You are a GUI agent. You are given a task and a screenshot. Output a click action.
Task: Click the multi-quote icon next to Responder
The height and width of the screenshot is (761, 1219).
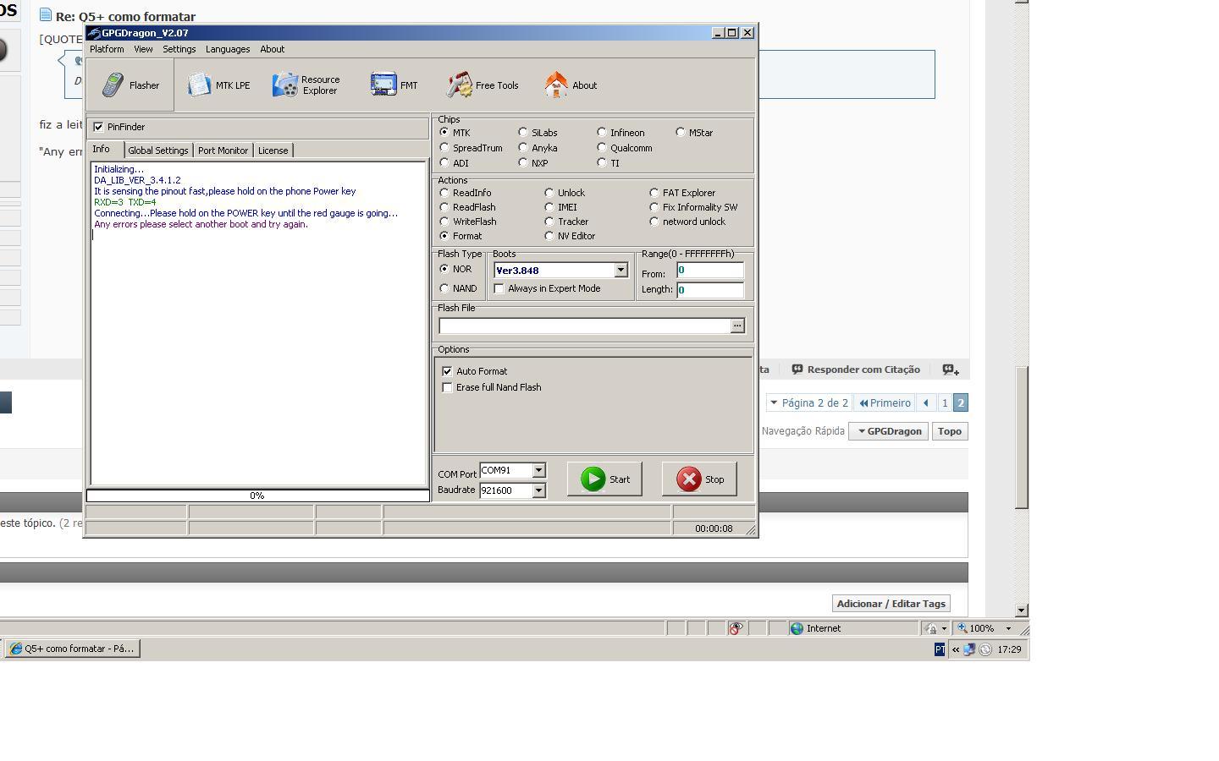pyautogui.click(x=951, y=370)
